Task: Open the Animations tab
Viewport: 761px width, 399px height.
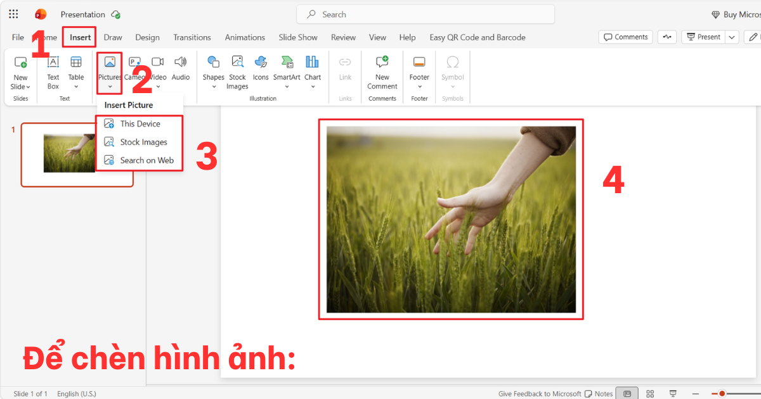Action: (x=245, y=37)
